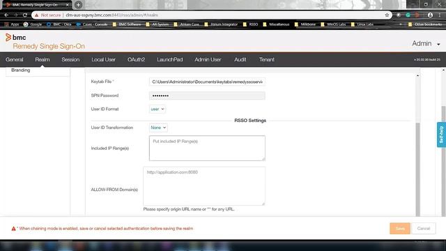
Task: Open the General tab
Action: [x=14, y=59]
